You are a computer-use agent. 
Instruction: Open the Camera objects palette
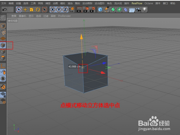(x=138, y=9)
